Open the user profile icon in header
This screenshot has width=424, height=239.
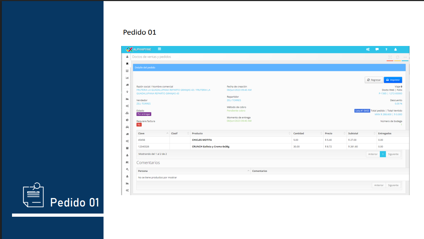(395, 49)
